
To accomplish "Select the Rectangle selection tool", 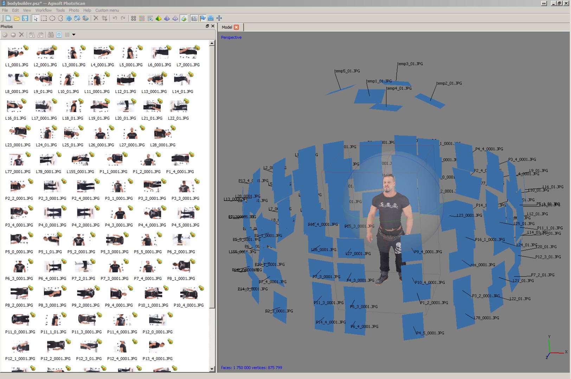I will 44,18.
